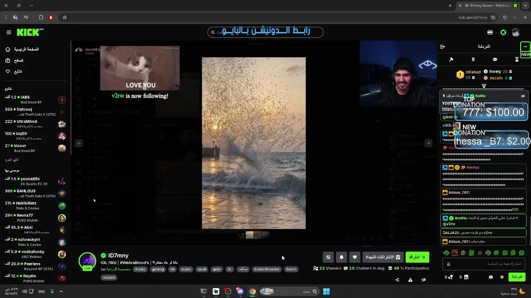Toggle the eye-slash icon beside the report icon
531x298 pixels.
424,280
